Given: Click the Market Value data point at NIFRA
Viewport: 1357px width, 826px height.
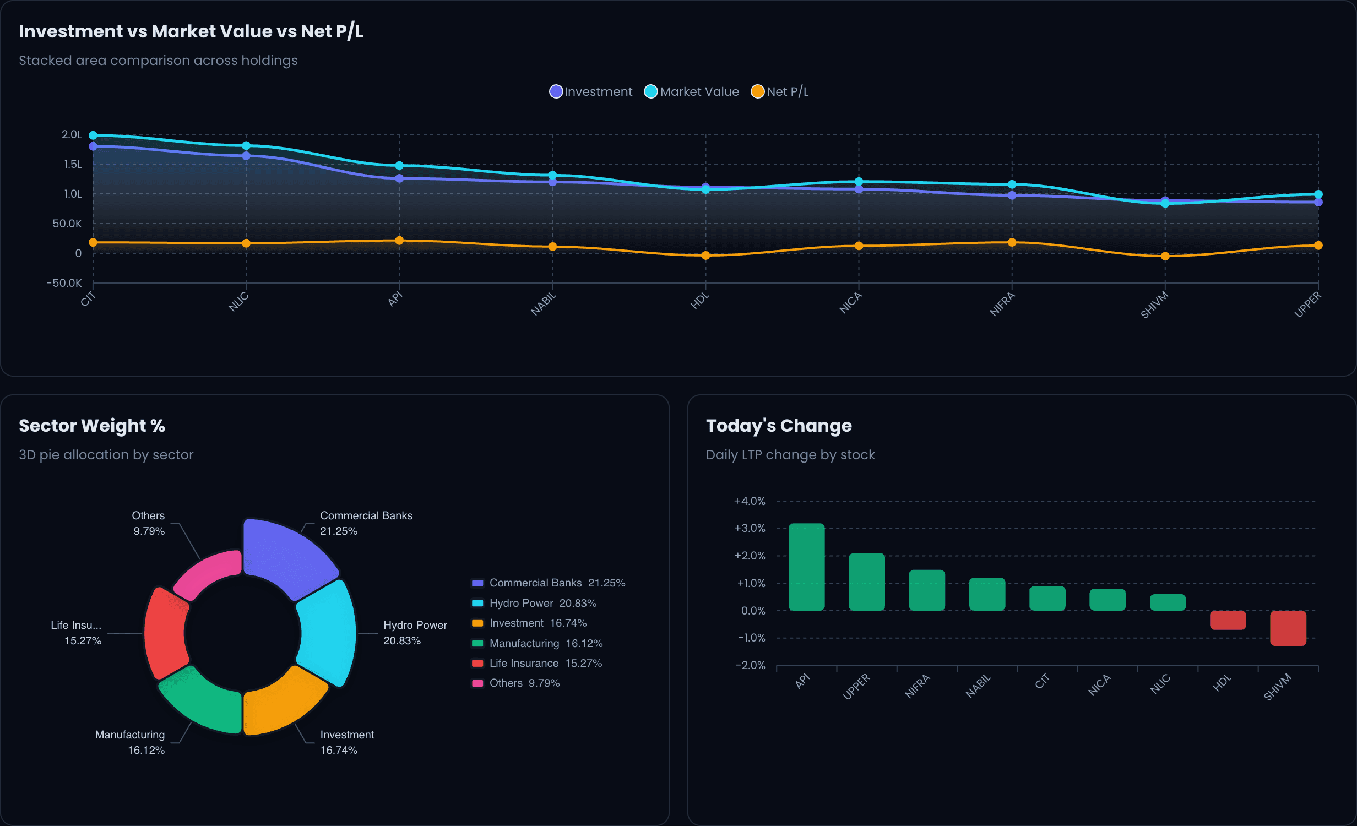Looking at the screenshot, I should point(1012,184).
